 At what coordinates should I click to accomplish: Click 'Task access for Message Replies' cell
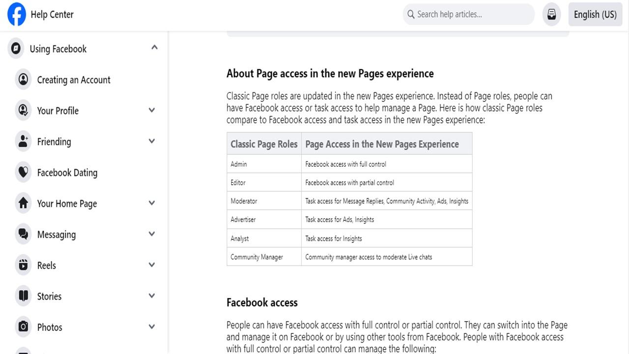click(x=387, y=201)
